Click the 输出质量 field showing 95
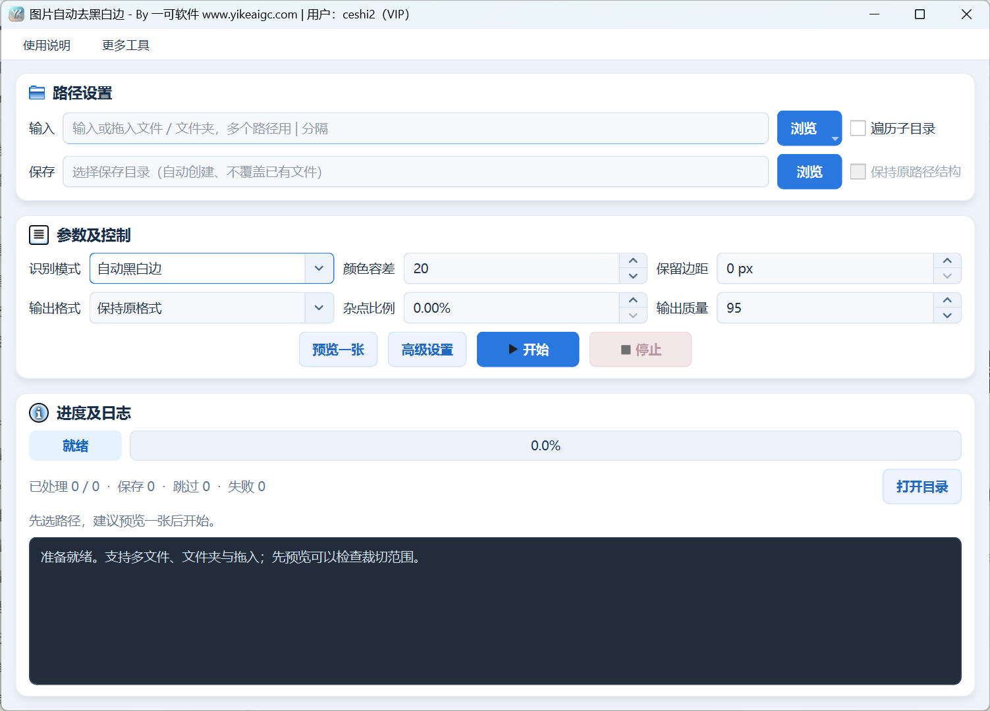 (x=825, y=308)
